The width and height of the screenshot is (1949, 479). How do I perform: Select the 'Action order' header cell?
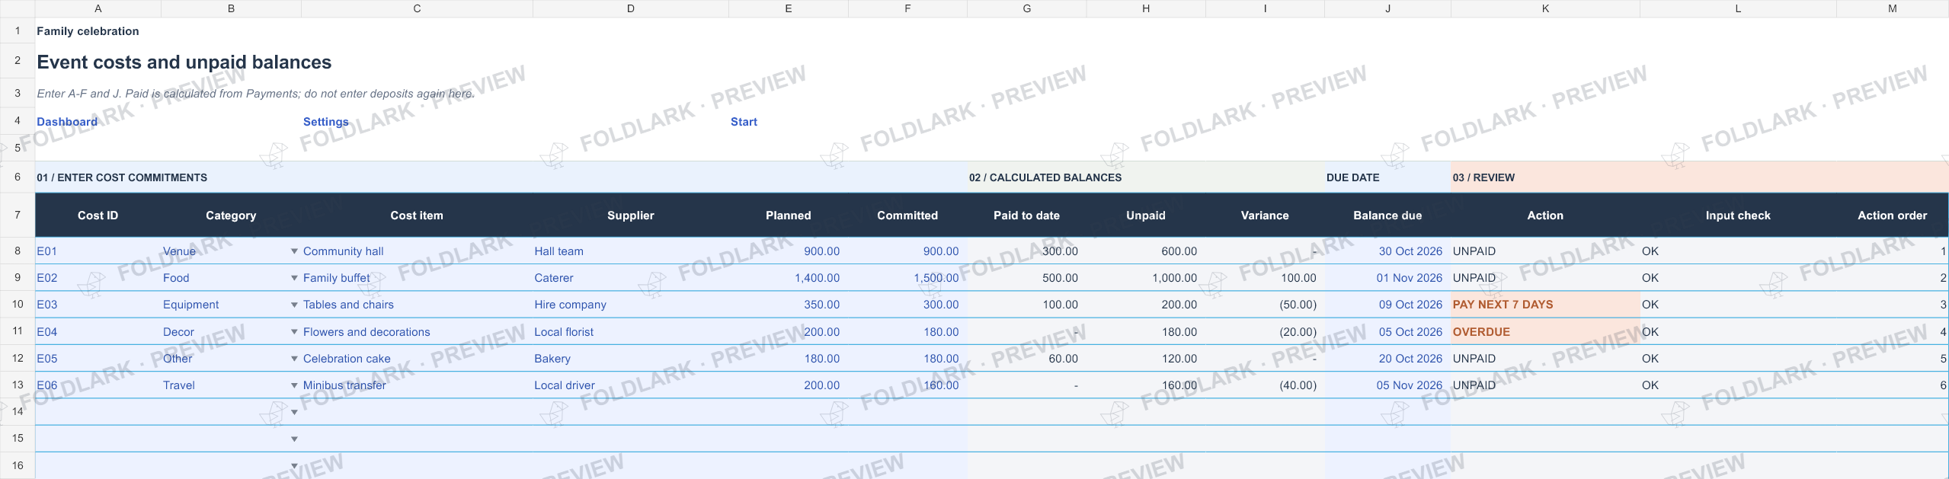tap(1892, 216)
